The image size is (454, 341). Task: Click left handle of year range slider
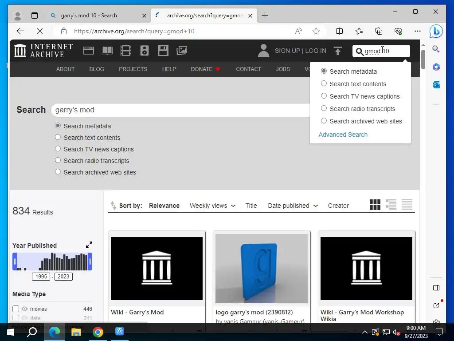point(15,261)
